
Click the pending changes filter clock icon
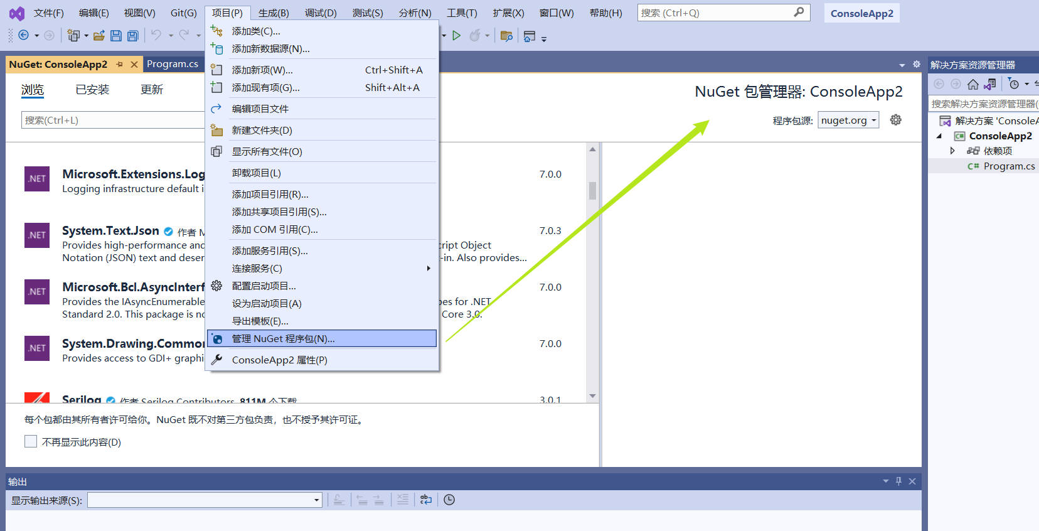(x=1014, y=84)
